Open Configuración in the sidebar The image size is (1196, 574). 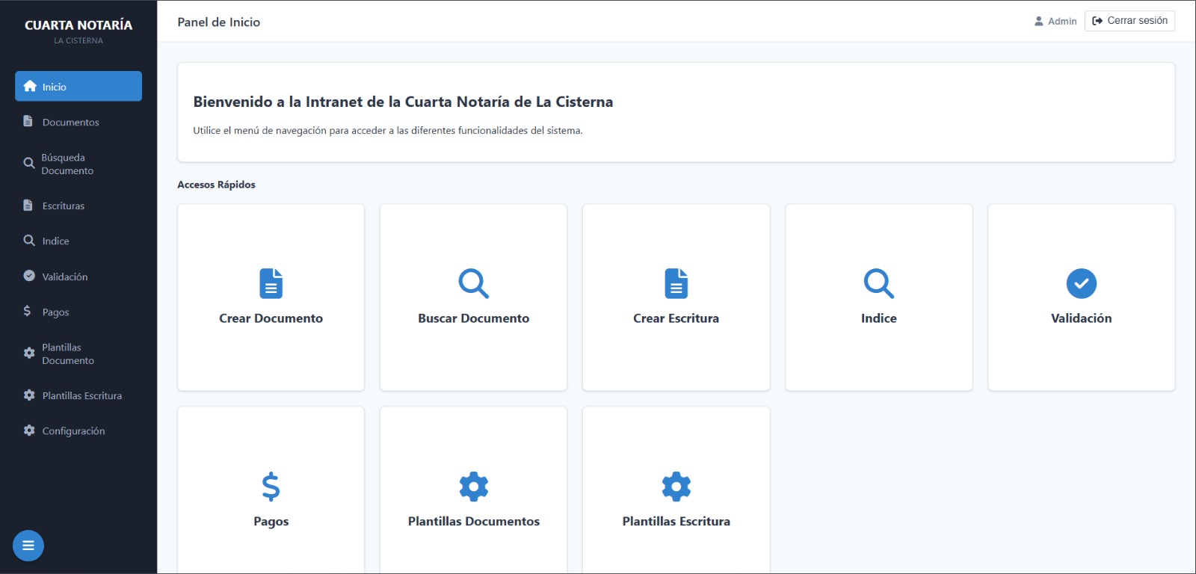(73, 430)
